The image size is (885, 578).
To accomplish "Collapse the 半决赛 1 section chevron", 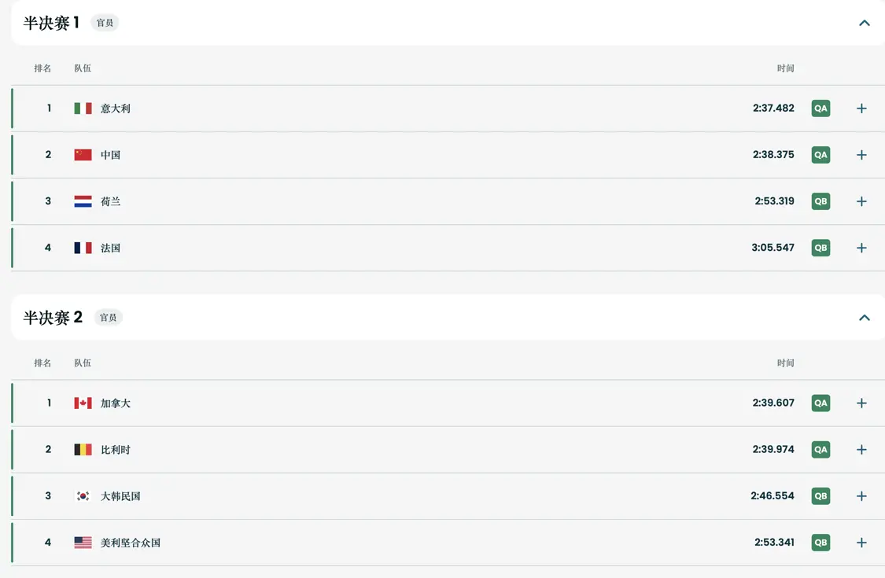I will pyautogui.click(x=864, y=23).
